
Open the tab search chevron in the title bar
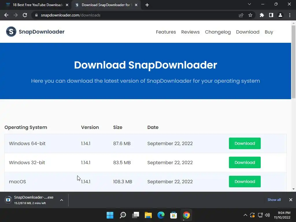click(x=249, y=4)
